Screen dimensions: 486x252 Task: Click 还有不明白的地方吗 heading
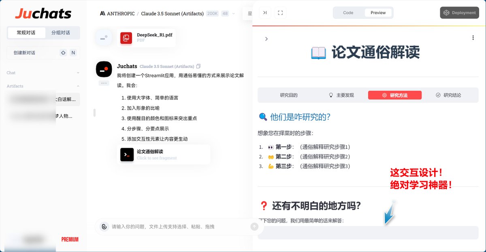[310, 206]
